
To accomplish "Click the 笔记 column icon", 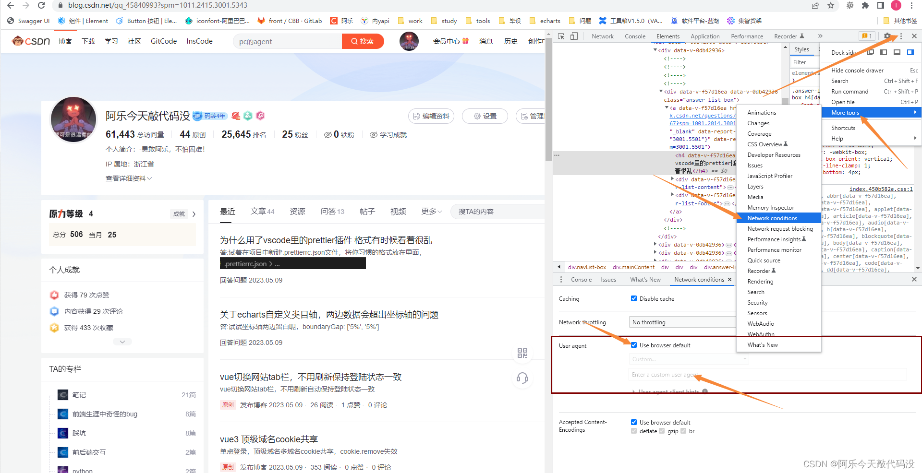I will 63,395.
